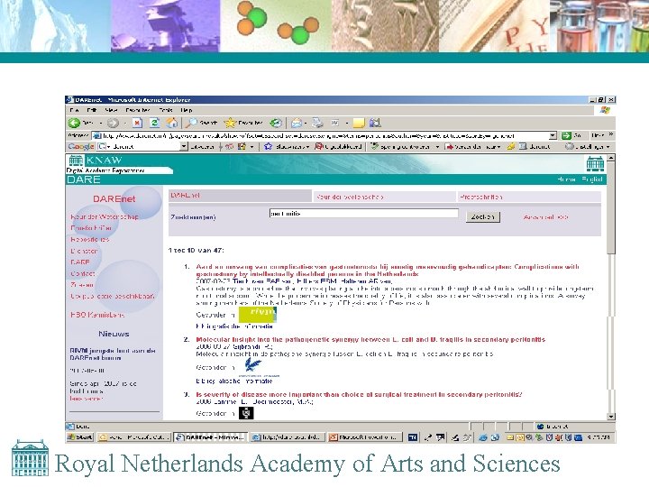The height and width of the screenshot is (487, 649).
Task: Click the page scrollbar down arrow
Action: pyautogui.click(x=610, y=417)
